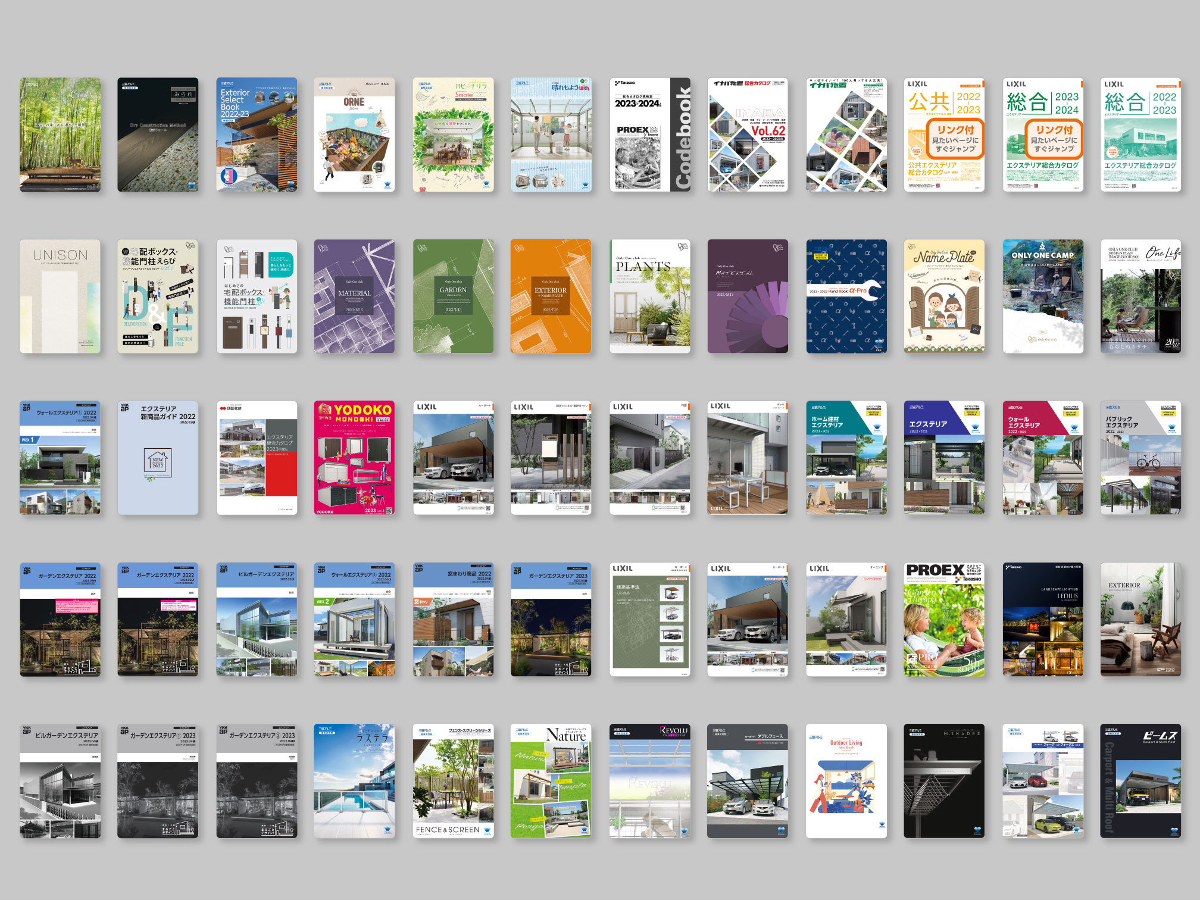Click the PLANTS catalog cover

pos(650,296)
